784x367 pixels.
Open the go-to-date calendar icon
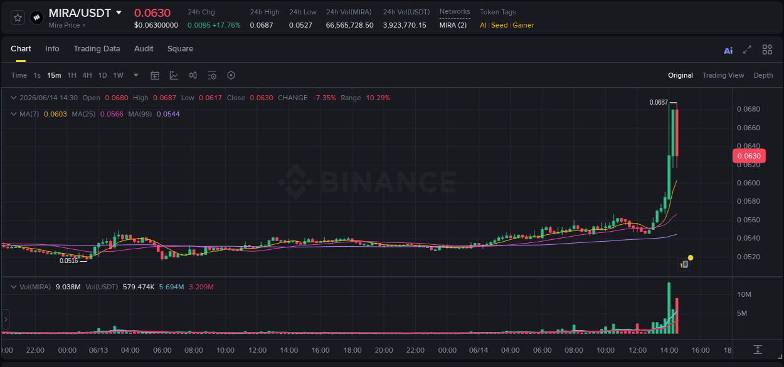(155, 75)
